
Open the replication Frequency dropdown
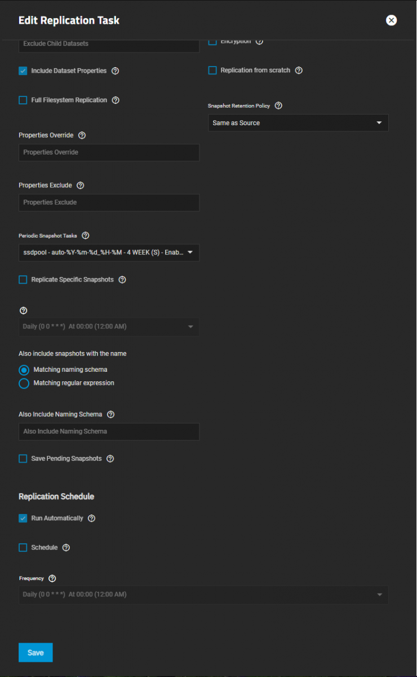[x=203, y=595]
